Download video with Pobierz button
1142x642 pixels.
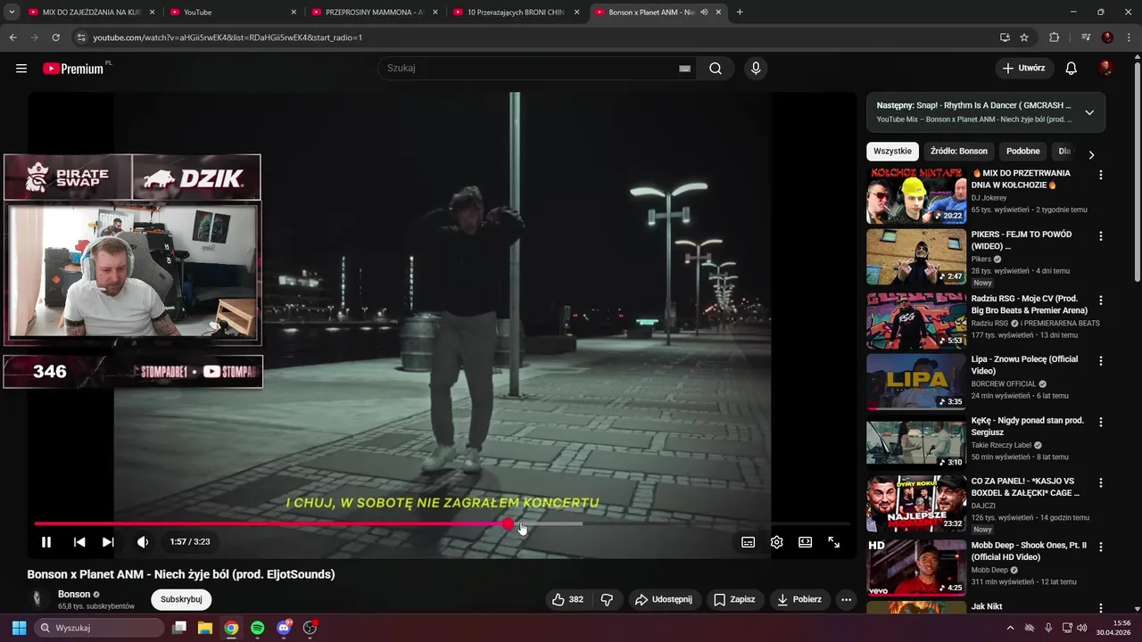[799, 600]
